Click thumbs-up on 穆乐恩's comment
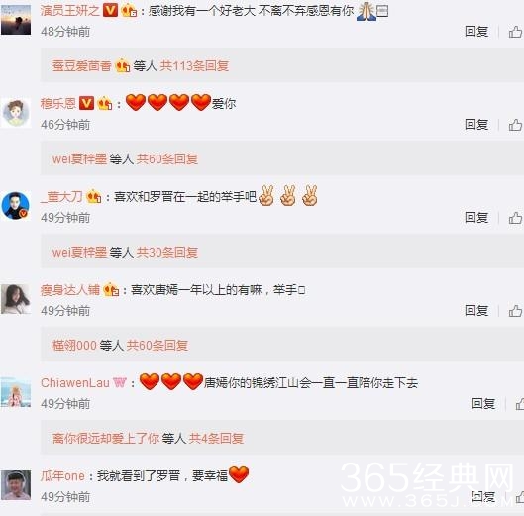 click(x=515, y=125)
